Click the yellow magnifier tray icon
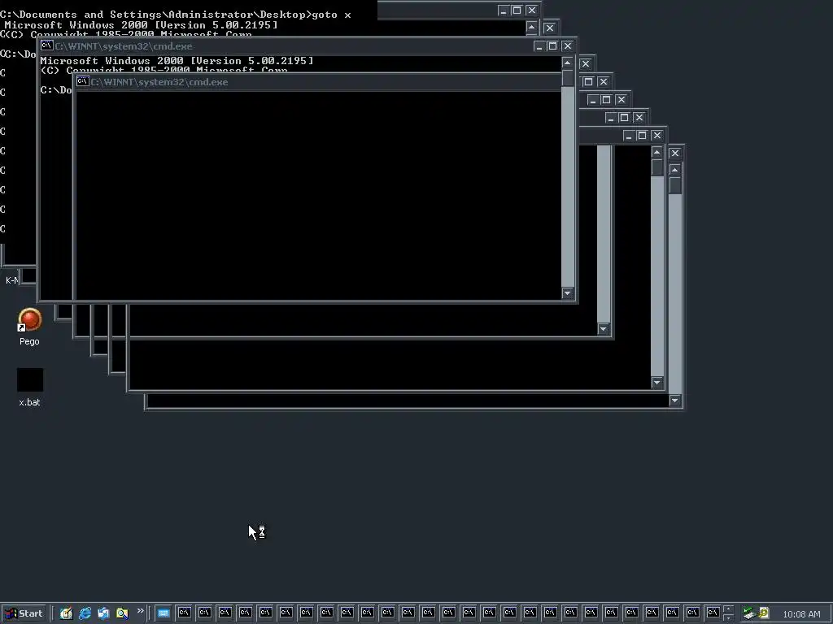This screenshot has height=624, width=833. pos(763,613)
